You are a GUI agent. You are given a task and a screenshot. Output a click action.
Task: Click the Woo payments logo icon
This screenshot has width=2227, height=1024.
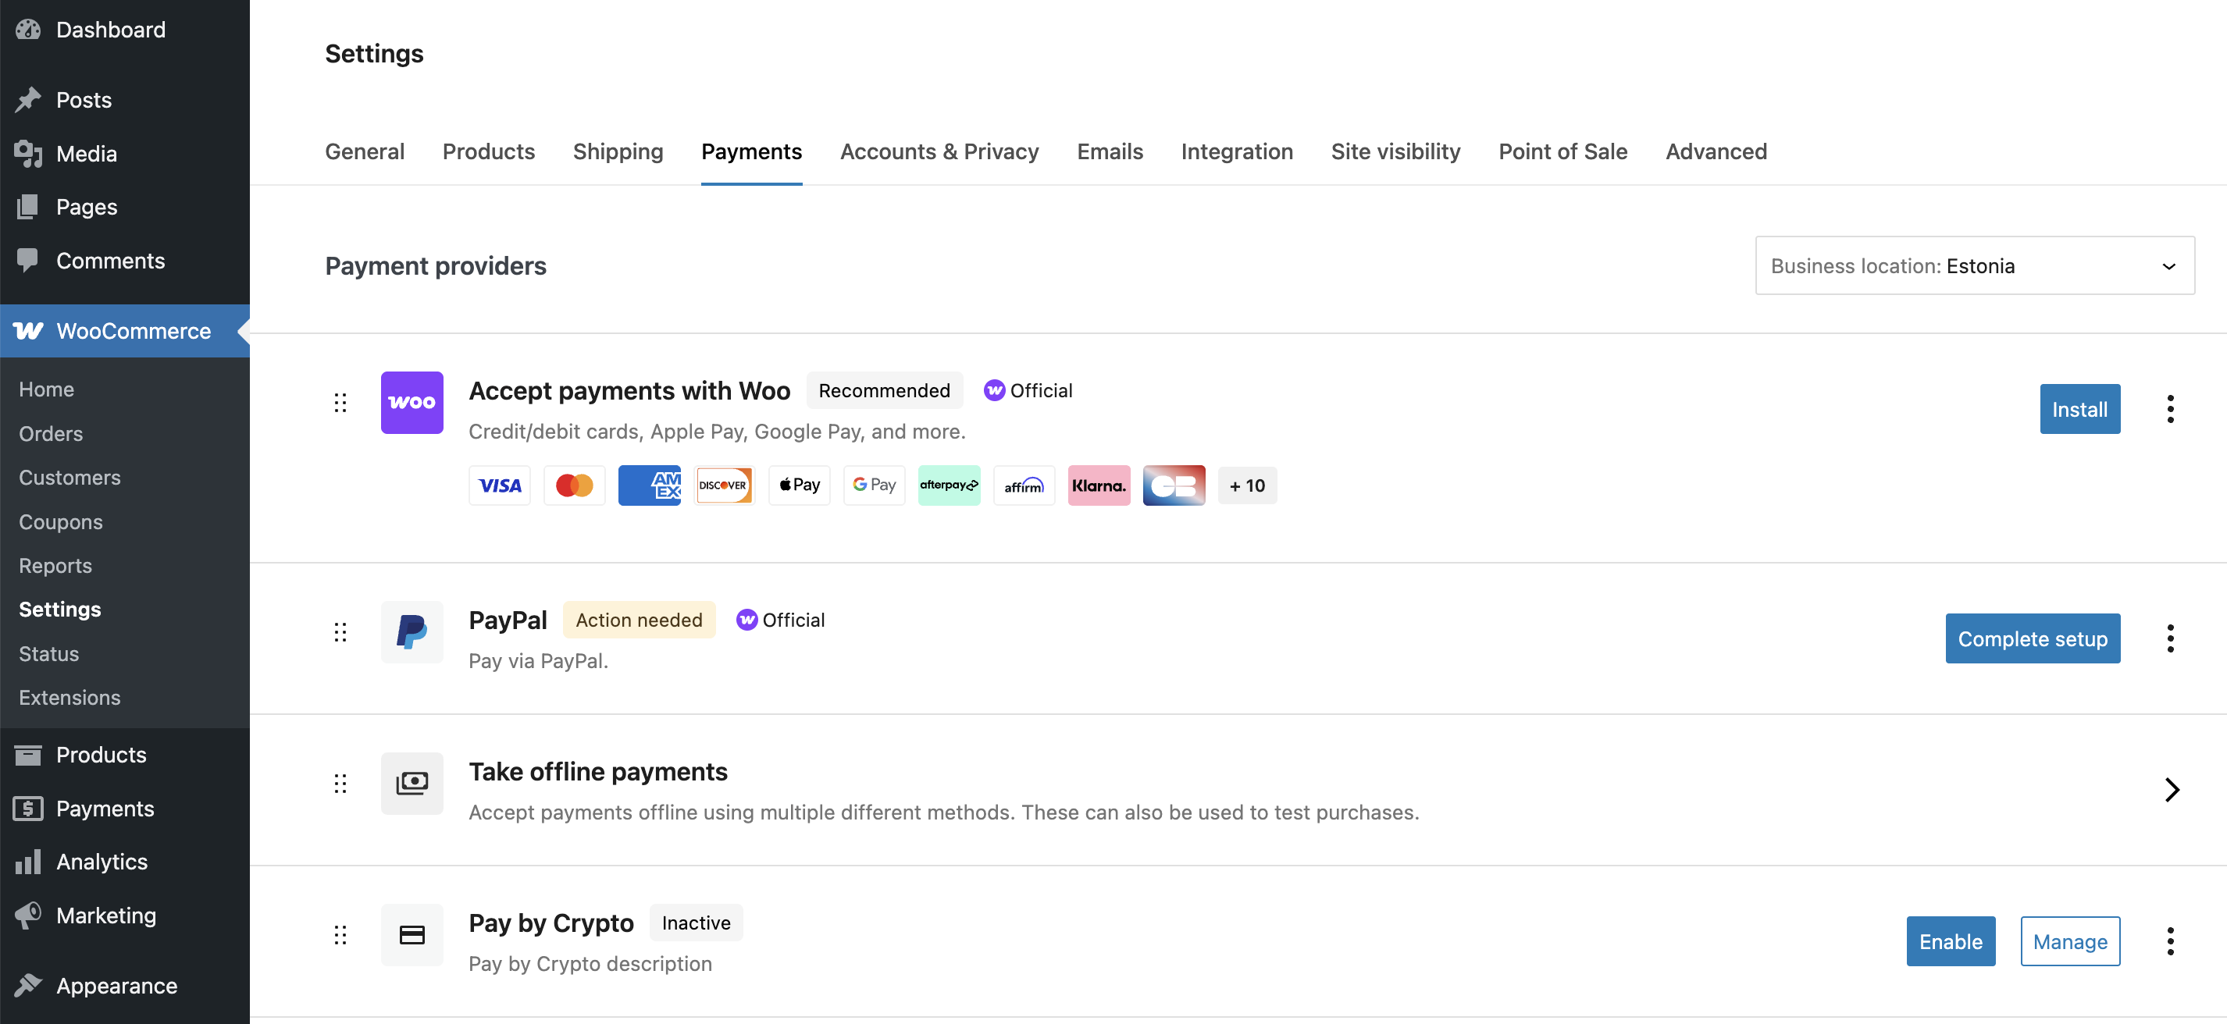(x=412, y=403)
